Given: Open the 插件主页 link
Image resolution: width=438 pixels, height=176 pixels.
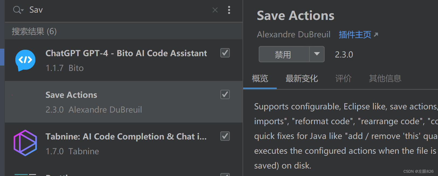Looking at the screenshot, I should point(354,34).
